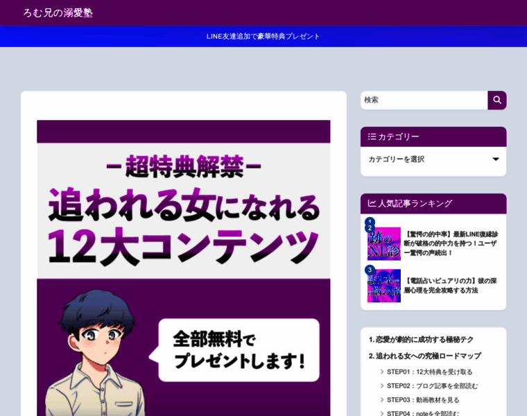Go to STEP03：動画教材を見る
The width and height of the screenshot is (527, 416).
[423, 400]
